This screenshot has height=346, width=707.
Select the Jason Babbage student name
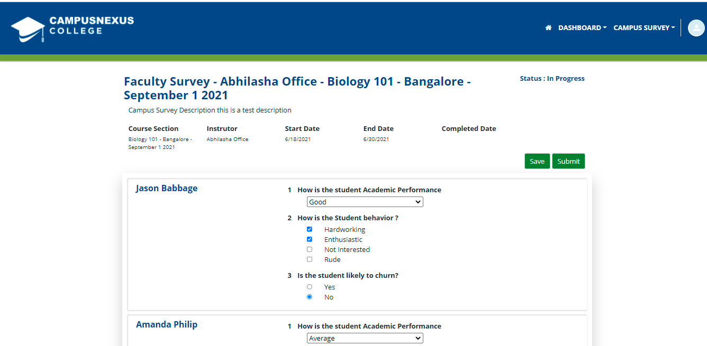(x=166, y=188)
